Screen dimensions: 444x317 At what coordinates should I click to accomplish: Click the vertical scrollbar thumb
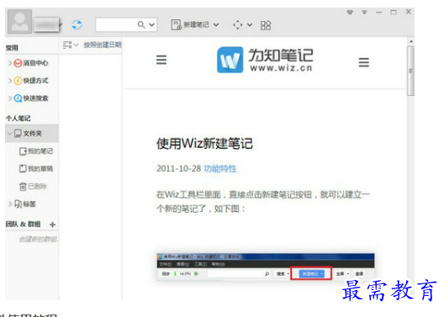click(x=410, y=71)
